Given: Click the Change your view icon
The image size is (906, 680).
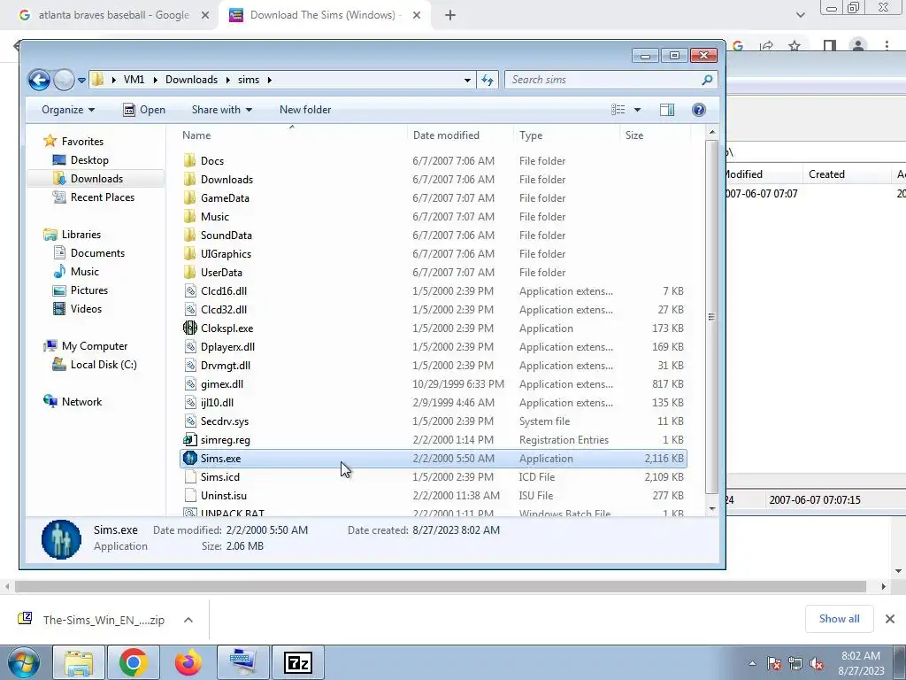Looking at the screenshot, I should [x=618, y=110].
